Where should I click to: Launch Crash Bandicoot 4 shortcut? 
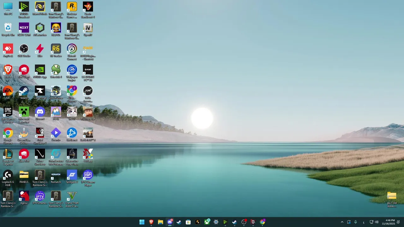click(x=88, y=10)
